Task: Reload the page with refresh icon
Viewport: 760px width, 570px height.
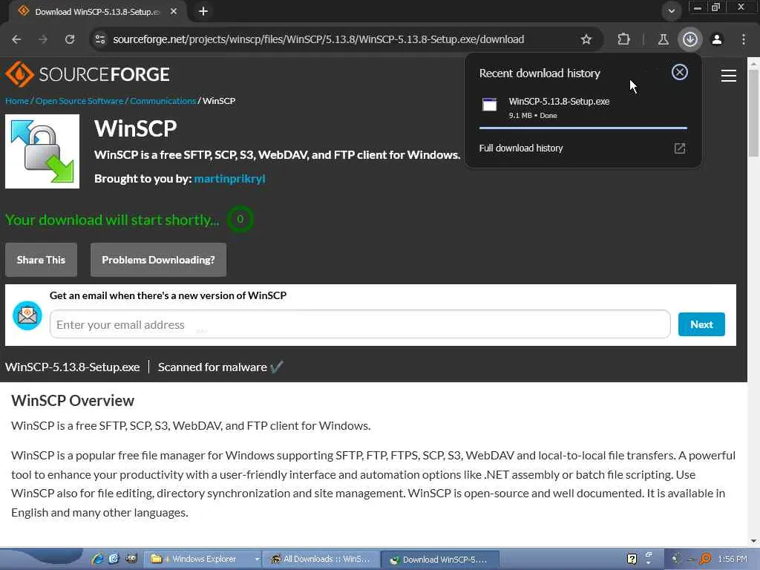Action: tap(70, 39)
